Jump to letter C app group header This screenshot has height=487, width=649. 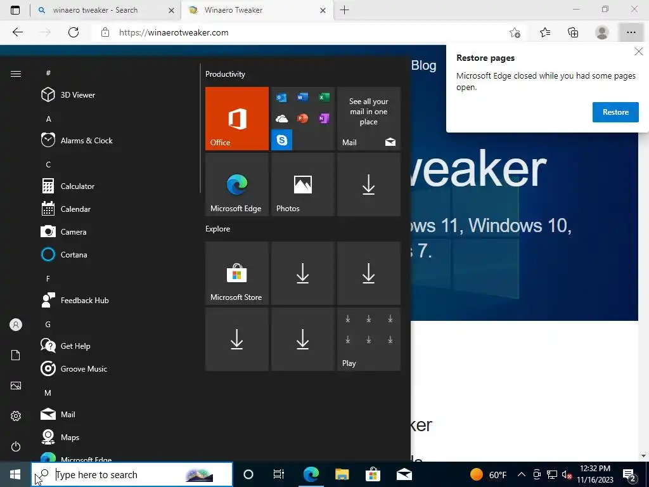click(x=48, y=164)
